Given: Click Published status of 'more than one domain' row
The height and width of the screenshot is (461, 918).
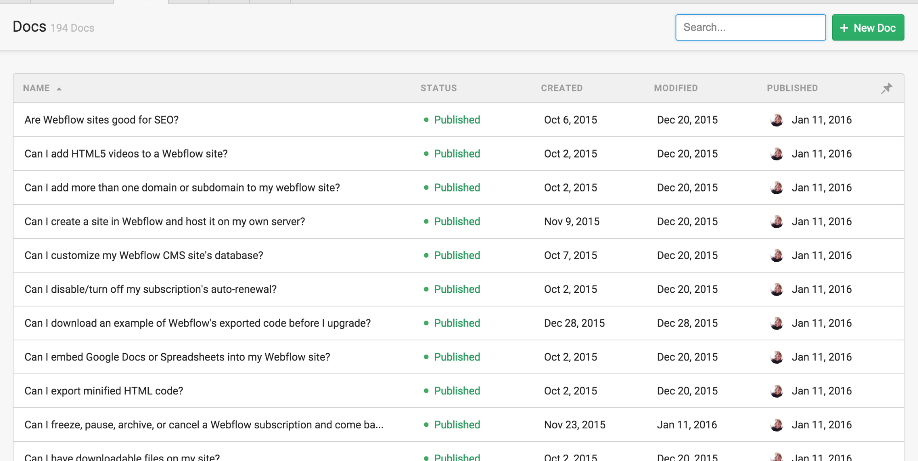Looking at the screenshot, I should pos(452,188).
